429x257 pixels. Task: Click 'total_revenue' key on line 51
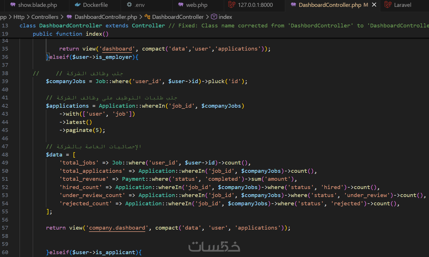click(x=84, y=179)
